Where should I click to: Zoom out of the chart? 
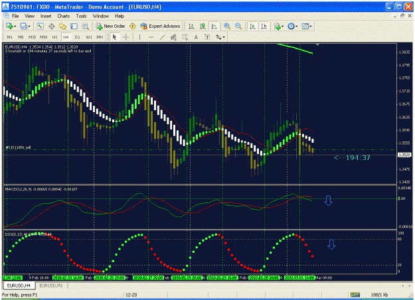[x=238, y=26]
